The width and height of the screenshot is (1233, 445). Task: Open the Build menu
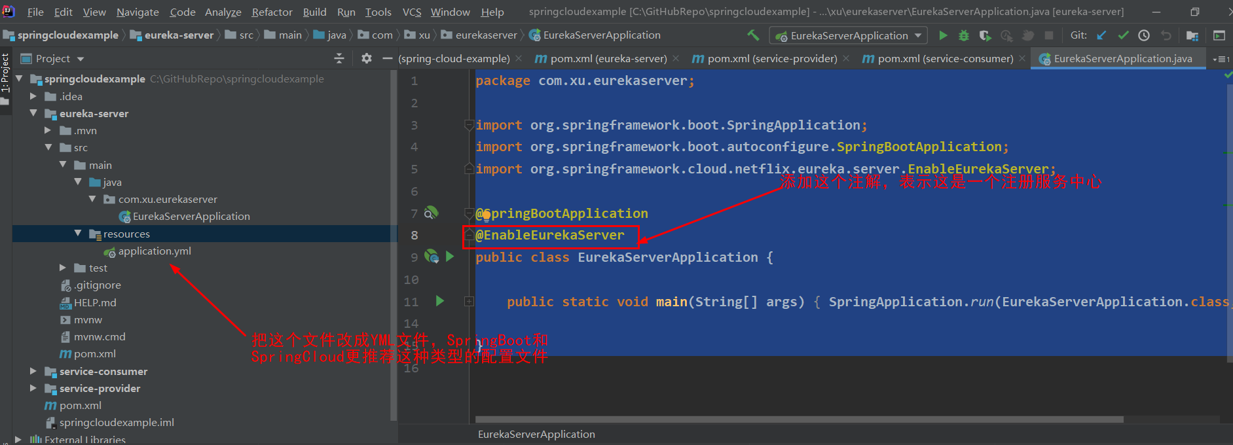(x=314, y=12)
